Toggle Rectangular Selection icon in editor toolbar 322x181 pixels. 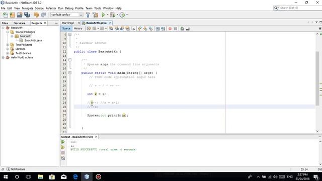[x=133, y=29]
